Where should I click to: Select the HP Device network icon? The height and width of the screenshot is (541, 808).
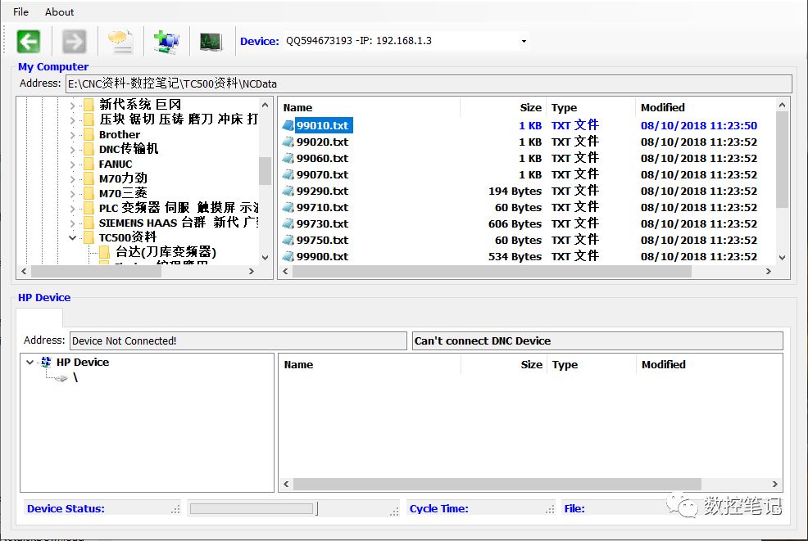click(46, 362)
